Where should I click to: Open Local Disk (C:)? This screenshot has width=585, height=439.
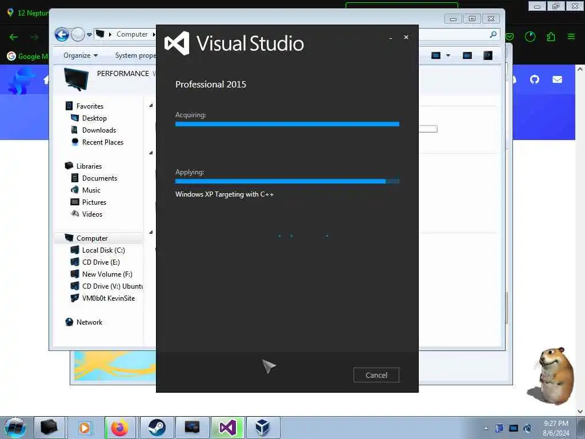[x=103, y=250]
